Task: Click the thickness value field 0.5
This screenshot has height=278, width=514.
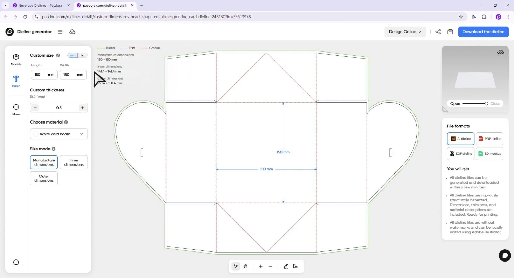Action: point(59,108)
